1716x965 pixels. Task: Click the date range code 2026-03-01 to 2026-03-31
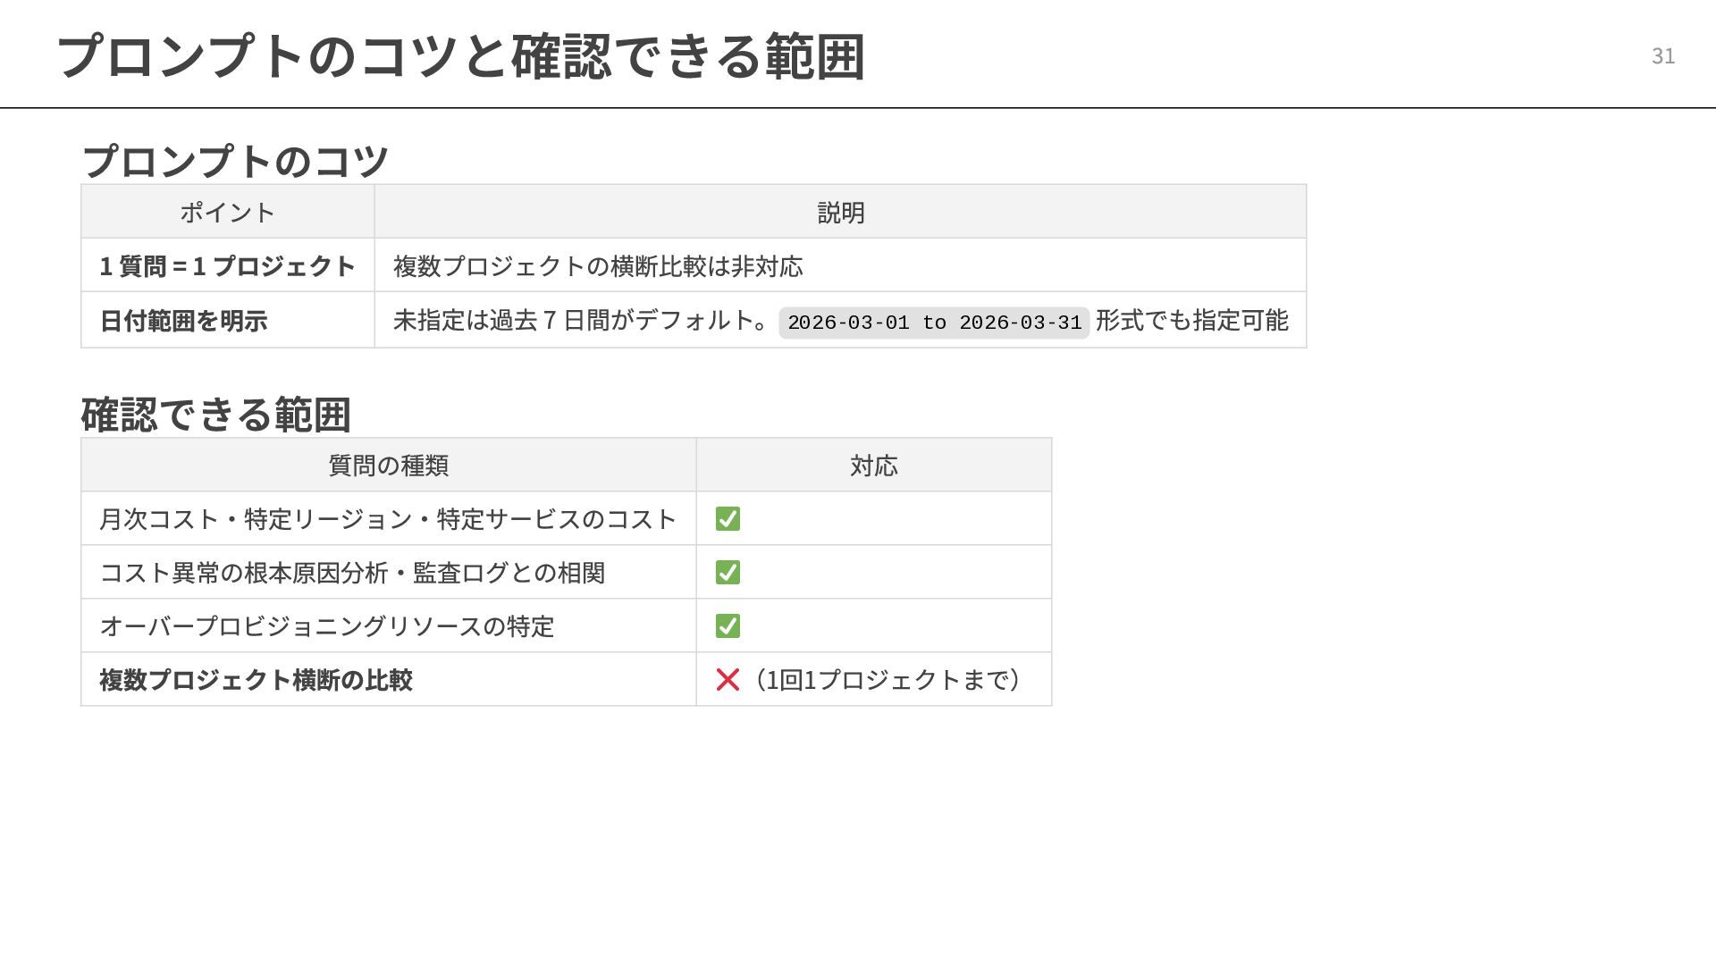tap(934, 323)
